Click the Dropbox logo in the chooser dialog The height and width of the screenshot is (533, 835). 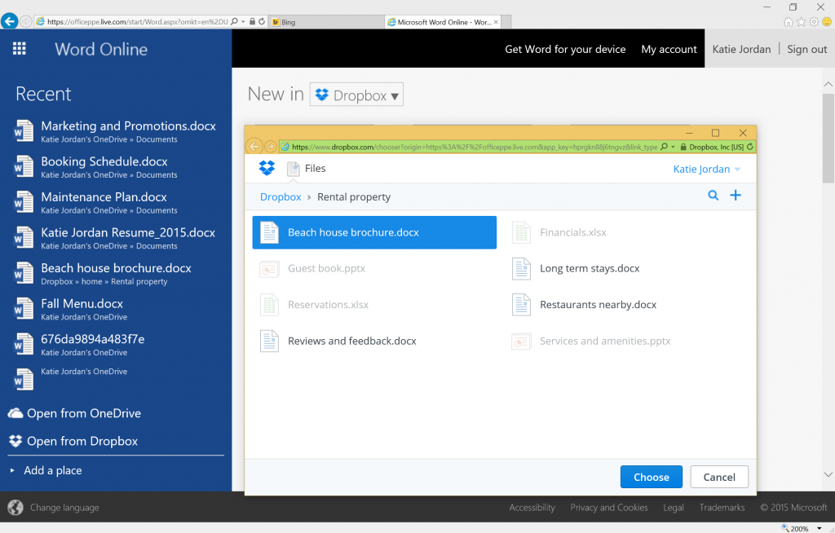[x=265, y=168]
